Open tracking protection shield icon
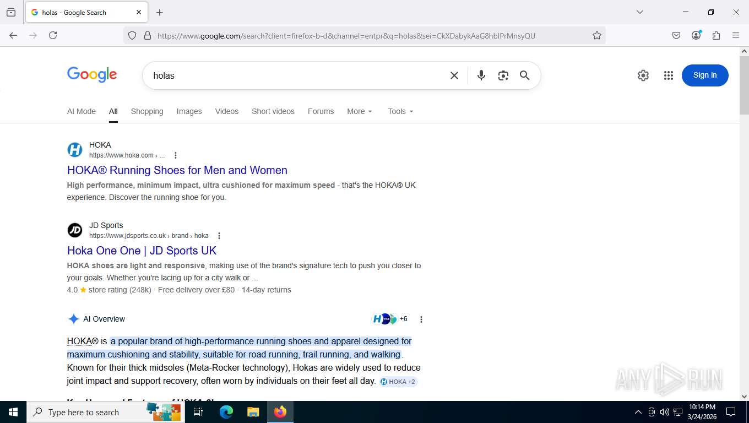 coord(132,35)
